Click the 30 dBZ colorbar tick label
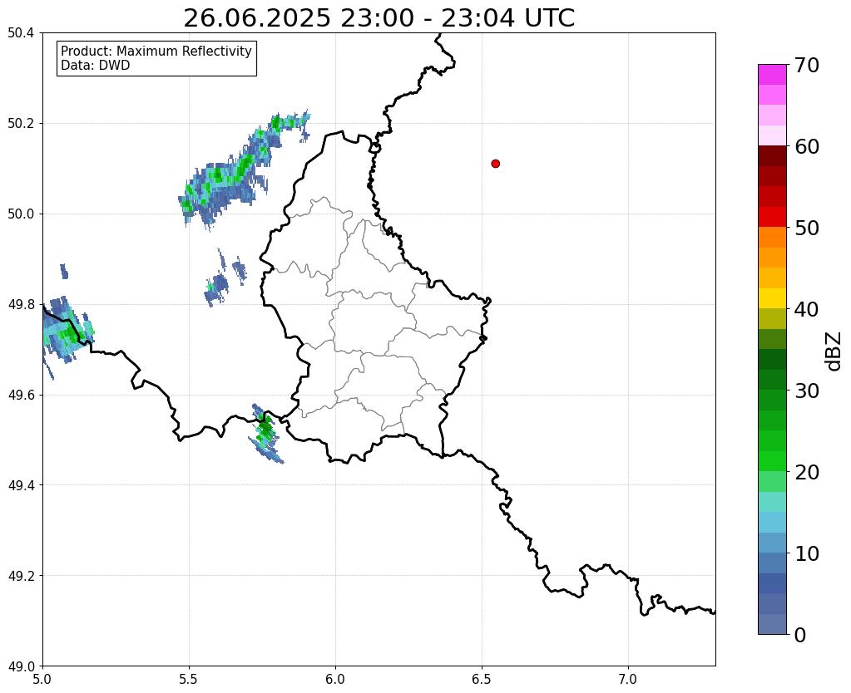 point(807,391)
